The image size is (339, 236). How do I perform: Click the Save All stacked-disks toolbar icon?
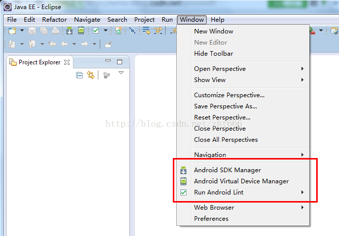[44, 31]
